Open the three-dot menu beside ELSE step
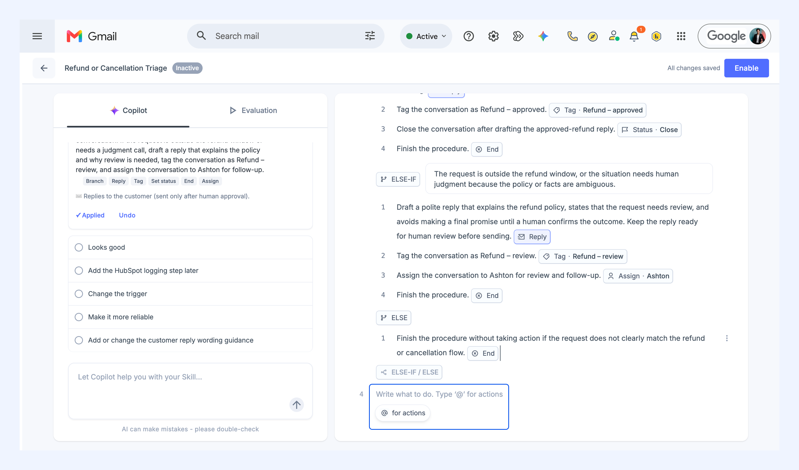 727,338
